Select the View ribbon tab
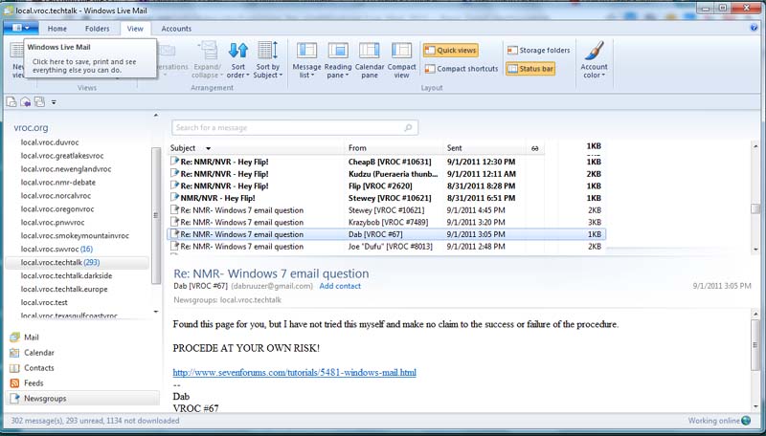766x436 pixels. click(135, 29)
